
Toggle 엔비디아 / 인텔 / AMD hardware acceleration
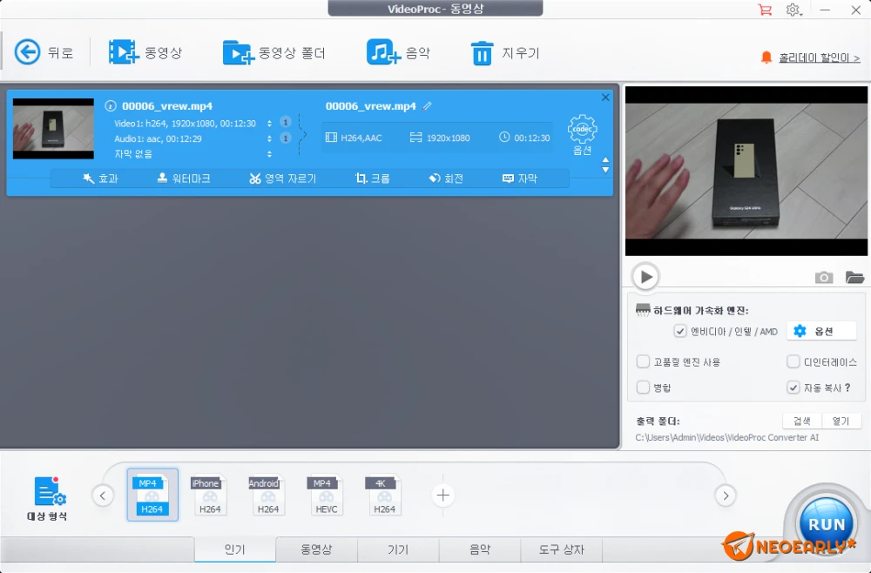pyautogui.click(x=680, y=332)
